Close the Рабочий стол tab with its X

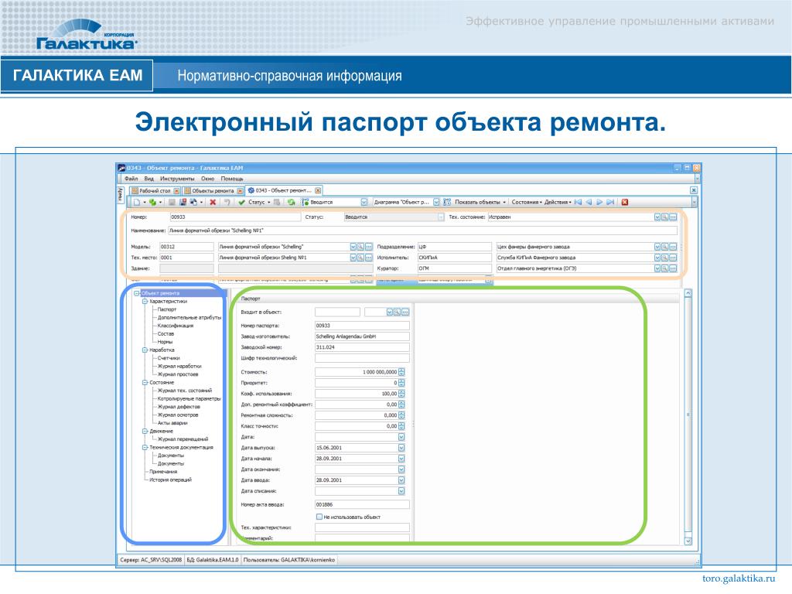coord(176,190)
